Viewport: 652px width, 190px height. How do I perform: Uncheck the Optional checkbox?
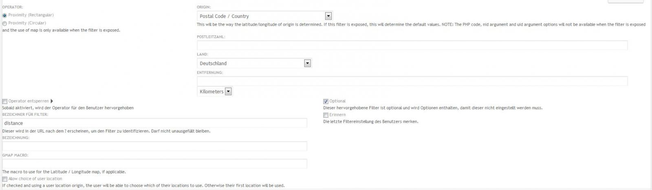[x=326, y=102]
